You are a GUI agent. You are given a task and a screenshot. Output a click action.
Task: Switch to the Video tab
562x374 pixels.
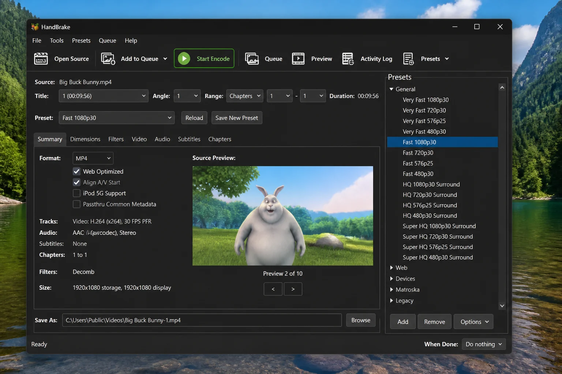tap(139, 139)
